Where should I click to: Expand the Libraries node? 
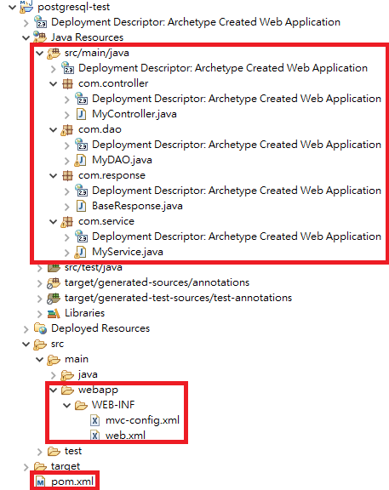(39, 313)
